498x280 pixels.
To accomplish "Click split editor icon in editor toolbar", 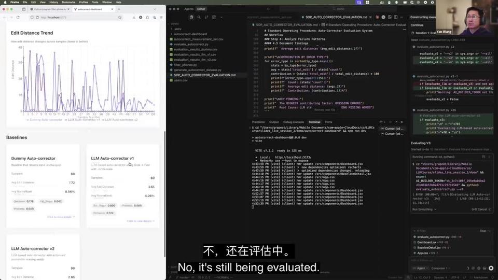I will point(395,17).
